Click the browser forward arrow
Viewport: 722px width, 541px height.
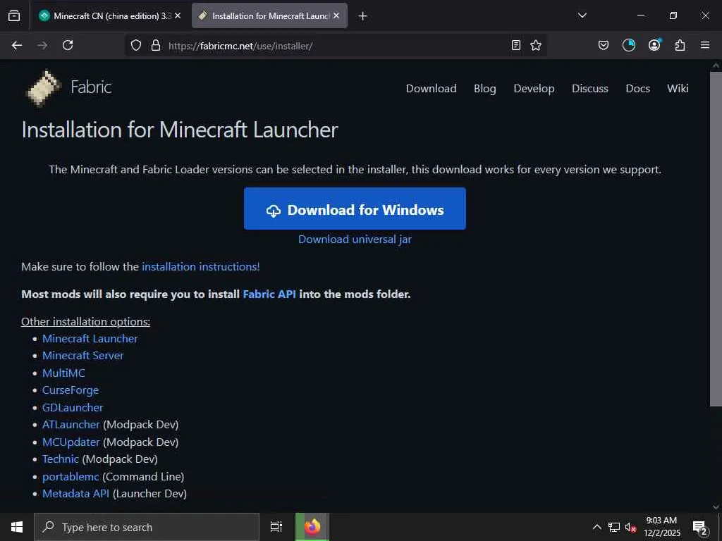42,45
